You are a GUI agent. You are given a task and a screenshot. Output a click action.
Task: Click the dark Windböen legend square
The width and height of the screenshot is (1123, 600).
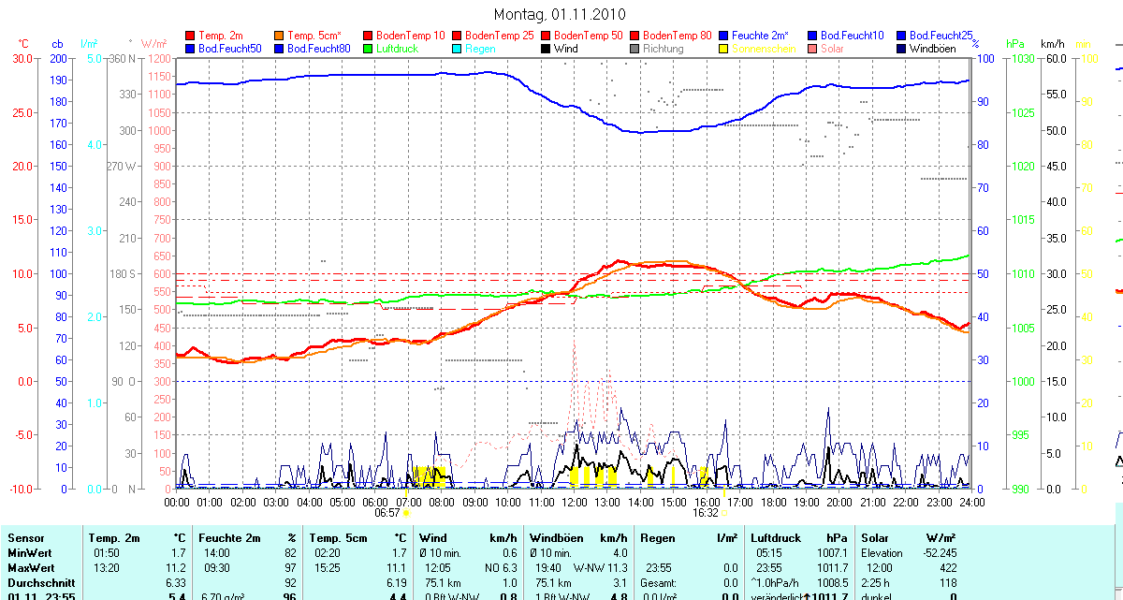901,48
